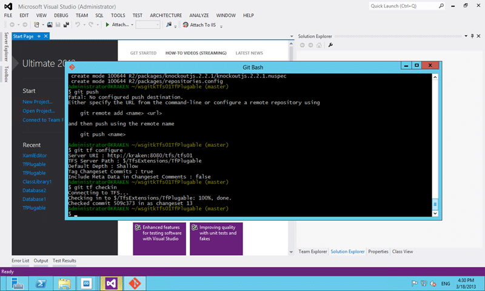Image resolution: width=485 pixels, height=291 pixels.
Task: Click the Attach To IIS icon
Action: [186, 25]
